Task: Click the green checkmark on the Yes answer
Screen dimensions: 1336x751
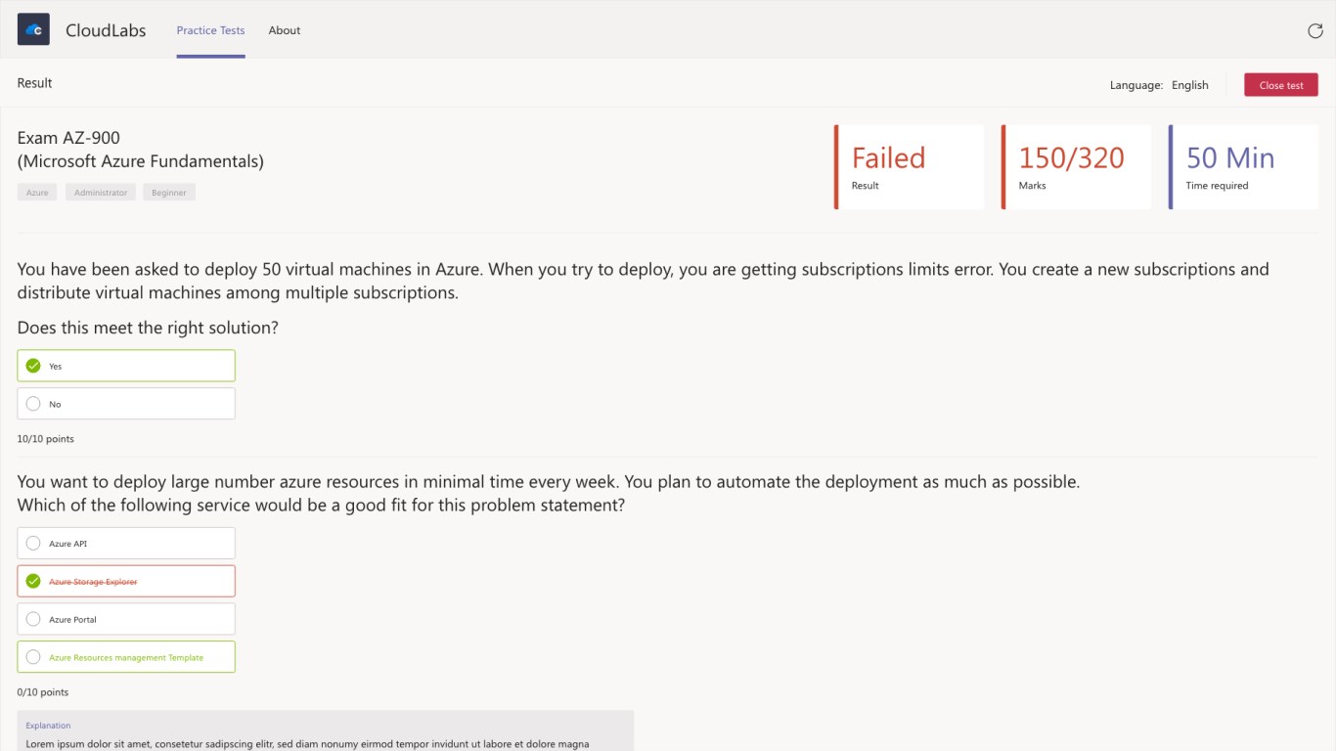Action: [33, 366]
